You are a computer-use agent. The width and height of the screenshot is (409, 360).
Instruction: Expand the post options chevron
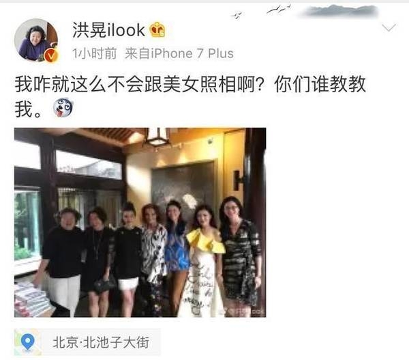pyautogui.click(x=389, y=28)
